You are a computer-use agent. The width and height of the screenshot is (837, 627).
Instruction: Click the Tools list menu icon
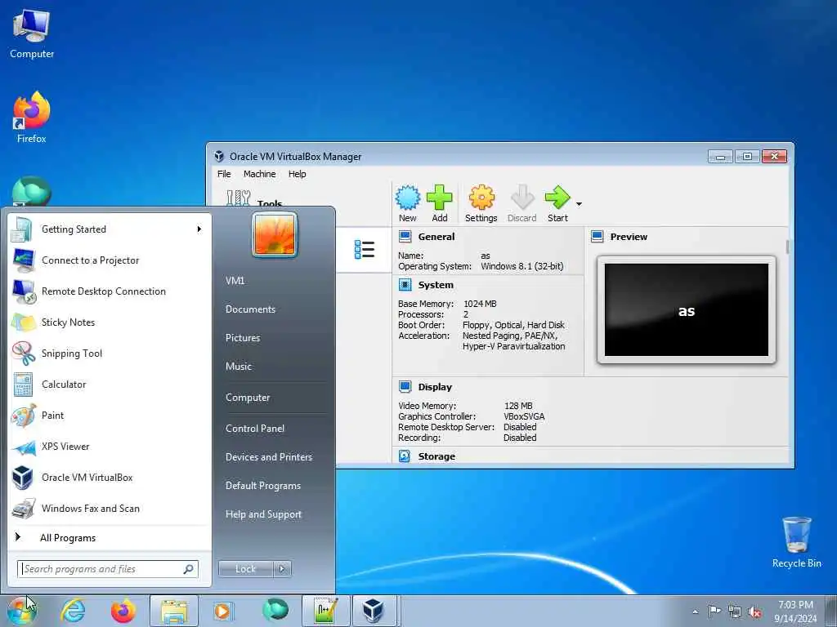365,250
